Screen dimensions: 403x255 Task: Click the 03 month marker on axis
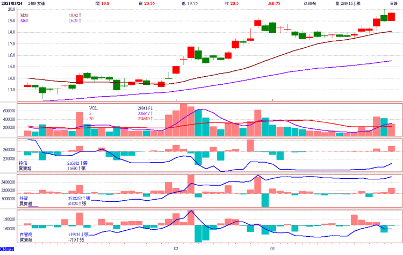pos(272,249)
